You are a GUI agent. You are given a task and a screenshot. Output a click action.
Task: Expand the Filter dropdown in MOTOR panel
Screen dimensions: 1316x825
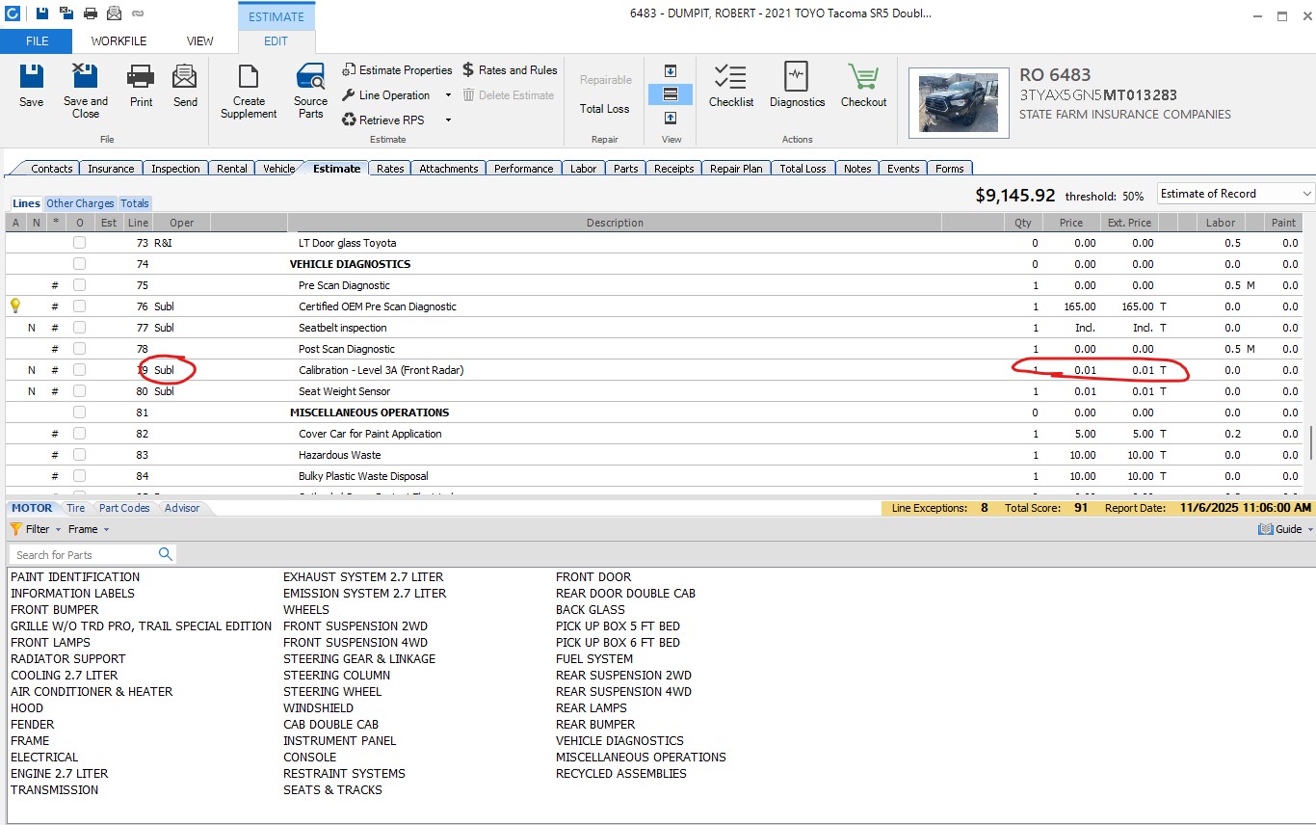click(x=58, y=529)
